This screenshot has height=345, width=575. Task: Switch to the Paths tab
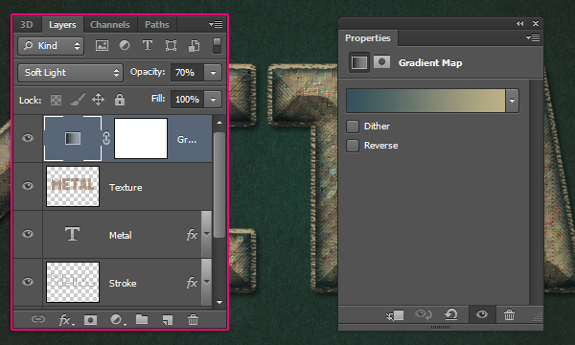tap(157, 25)
